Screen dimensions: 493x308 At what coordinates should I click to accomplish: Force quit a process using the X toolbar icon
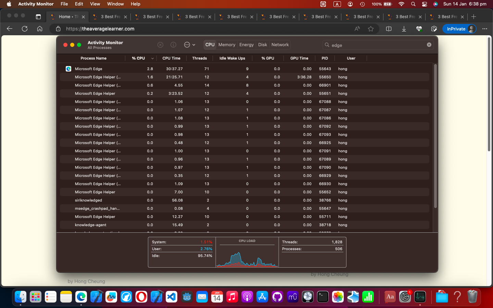tap(160, 44)
